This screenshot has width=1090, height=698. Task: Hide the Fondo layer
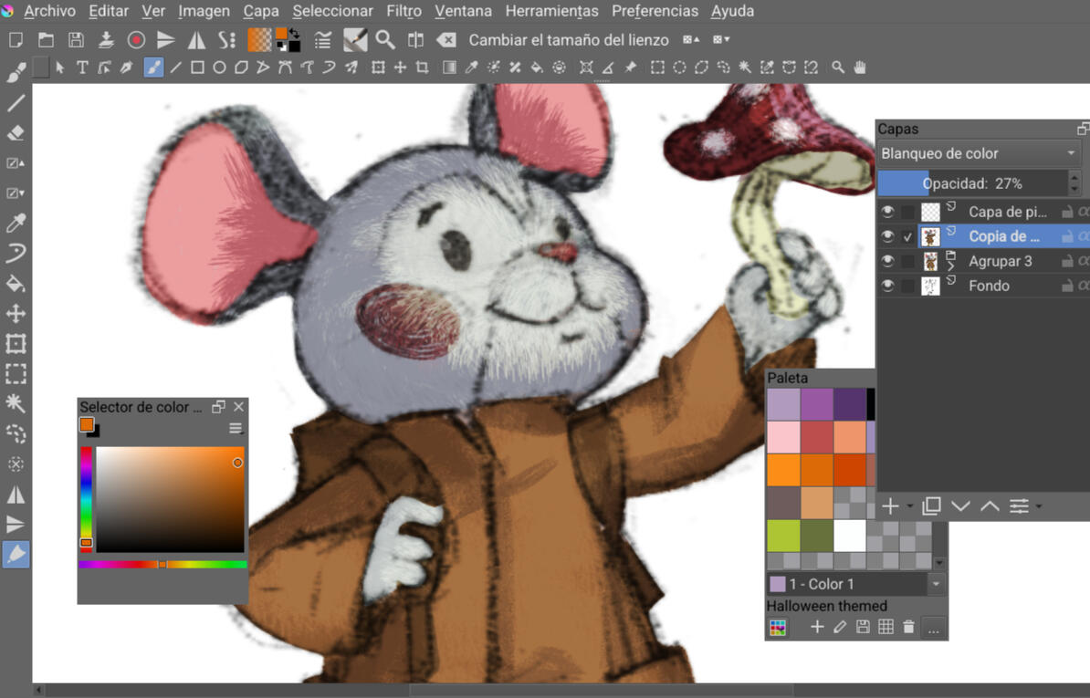click(887, 286)
